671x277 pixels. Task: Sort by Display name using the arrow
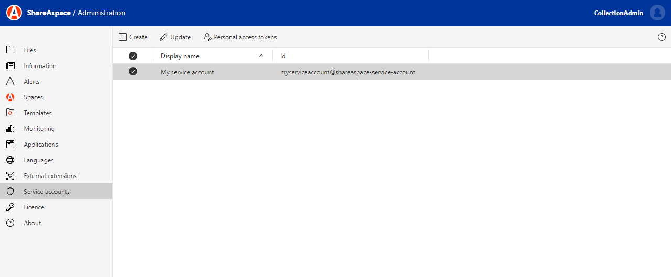pyautogui.click(x=261, y=56)
